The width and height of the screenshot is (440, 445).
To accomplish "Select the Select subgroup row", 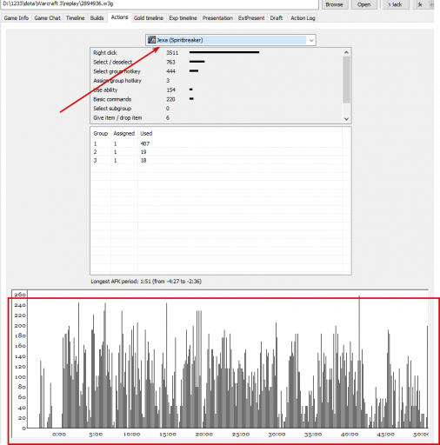I will tap(217, 109).
